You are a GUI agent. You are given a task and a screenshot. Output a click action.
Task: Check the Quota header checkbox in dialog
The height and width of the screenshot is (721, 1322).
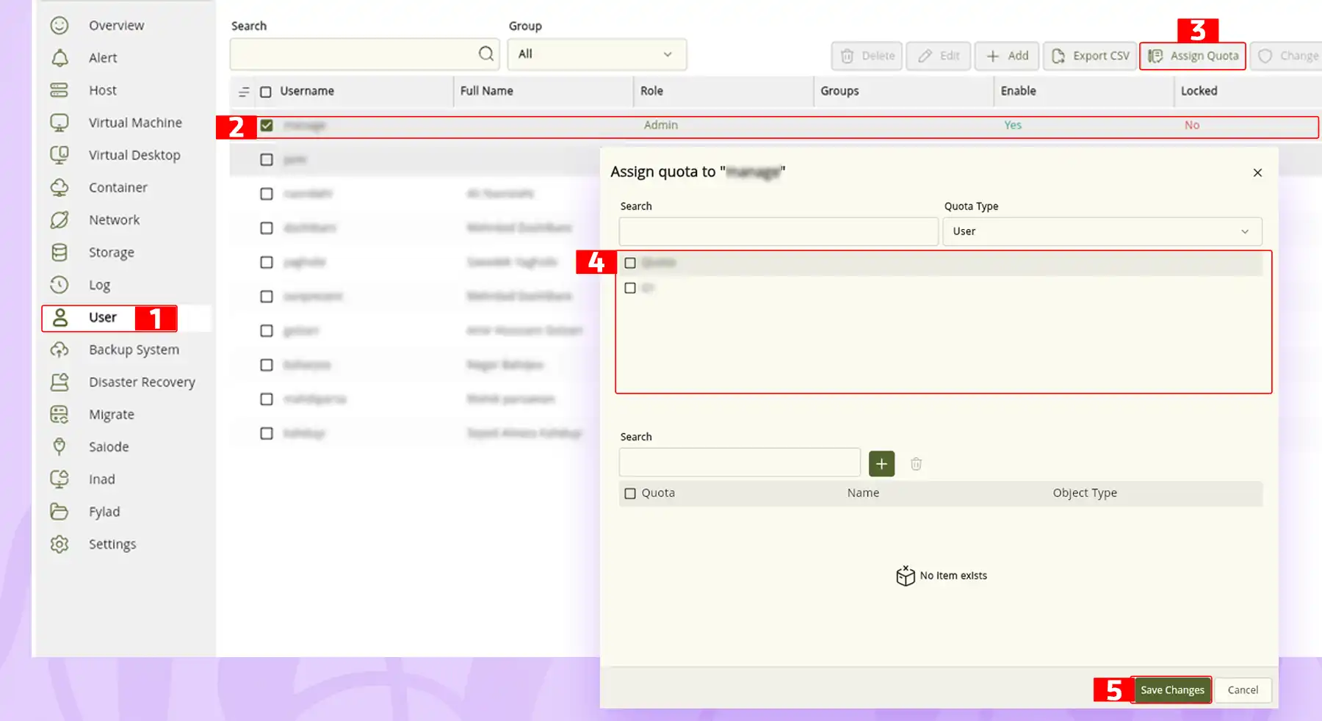[x=630, y=493]
